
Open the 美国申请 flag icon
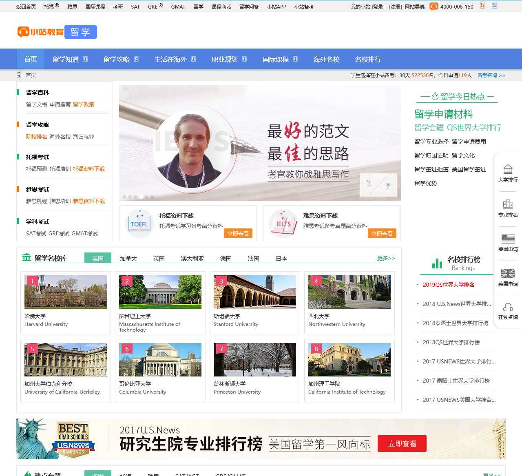[x=508, y=239]
